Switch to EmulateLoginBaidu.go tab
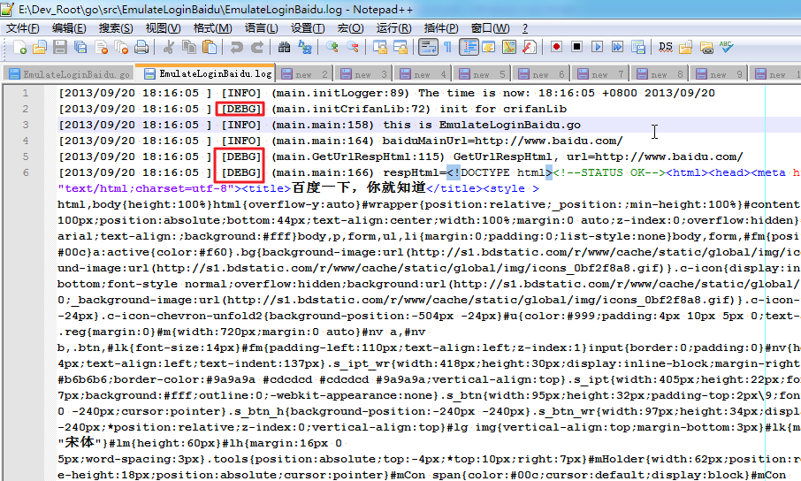801x481 pixels. 70,74
